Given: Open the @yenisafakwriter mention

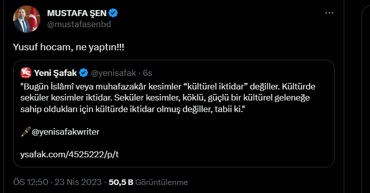Looking at the screenshot, I should click(66, 132).
